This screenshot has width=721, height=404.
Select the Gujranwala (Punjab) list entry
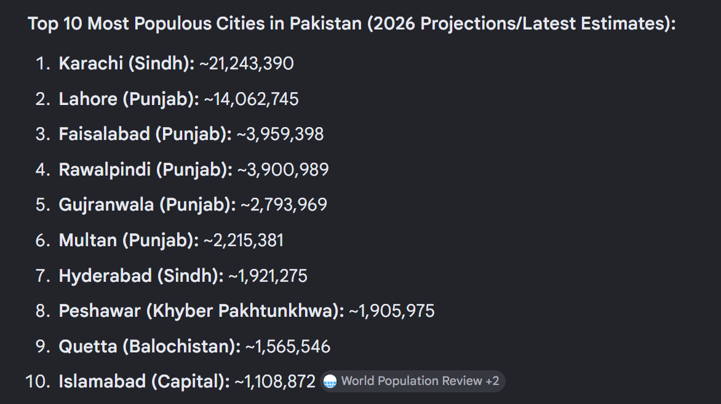pos(181,204)
